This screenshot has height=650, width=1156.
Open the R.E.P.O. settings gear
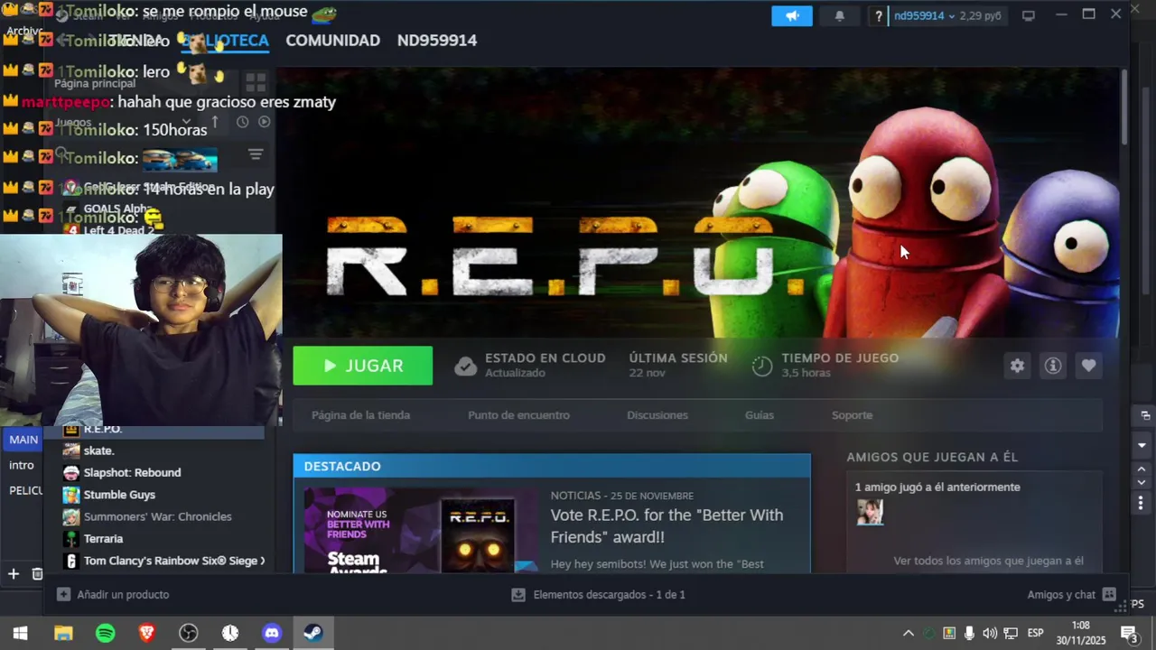click(1018, 366)
